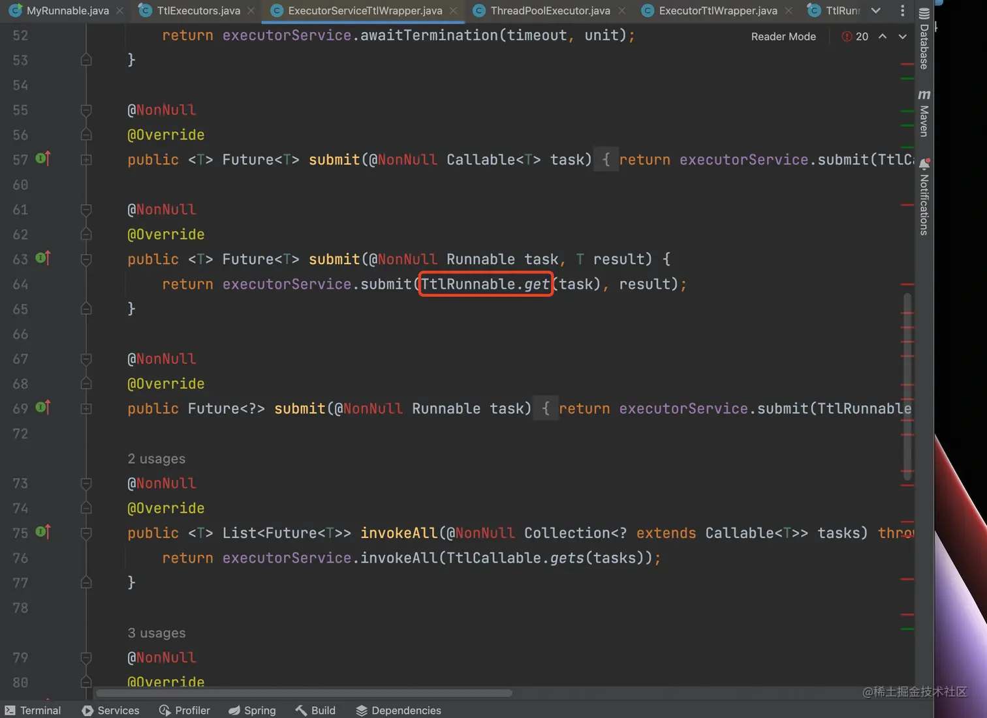Click the '3 usages' hint above line 79
Image resolution: width=987 pixels, height=718 pixels.
point(156,633)
